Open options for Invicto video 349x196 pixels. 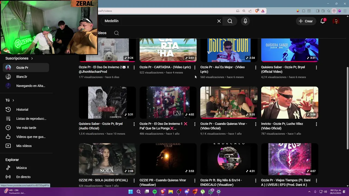point(316,124)
